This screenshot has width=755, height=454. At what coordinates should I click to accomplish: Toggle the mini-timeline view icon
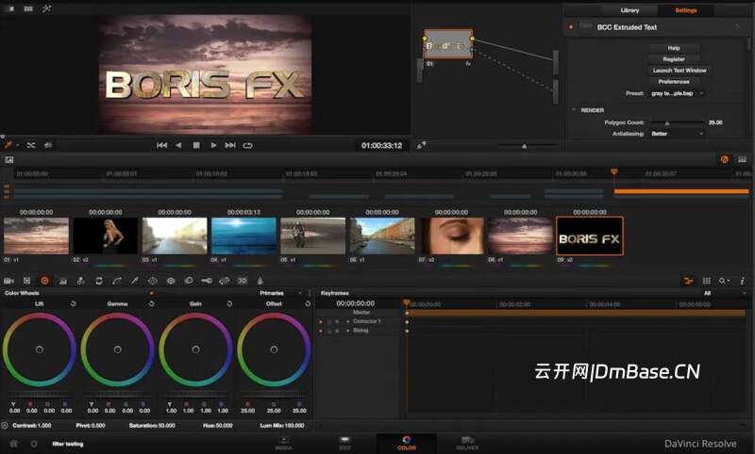tap(742, 159)
